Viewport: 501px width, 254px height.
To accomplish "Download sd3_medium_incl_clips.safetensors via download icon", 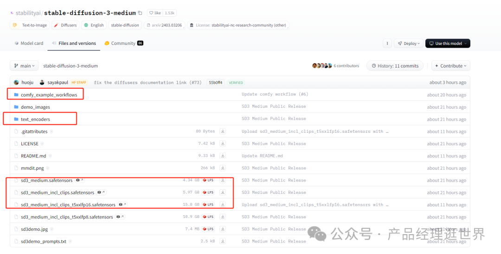I will [x=223, y=192].
